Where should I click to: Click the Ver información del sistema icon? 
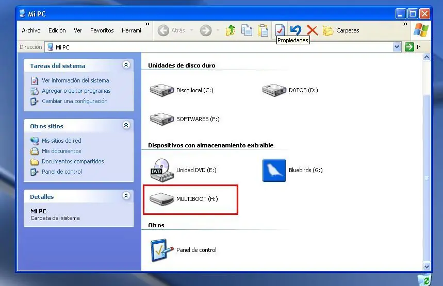35,81
